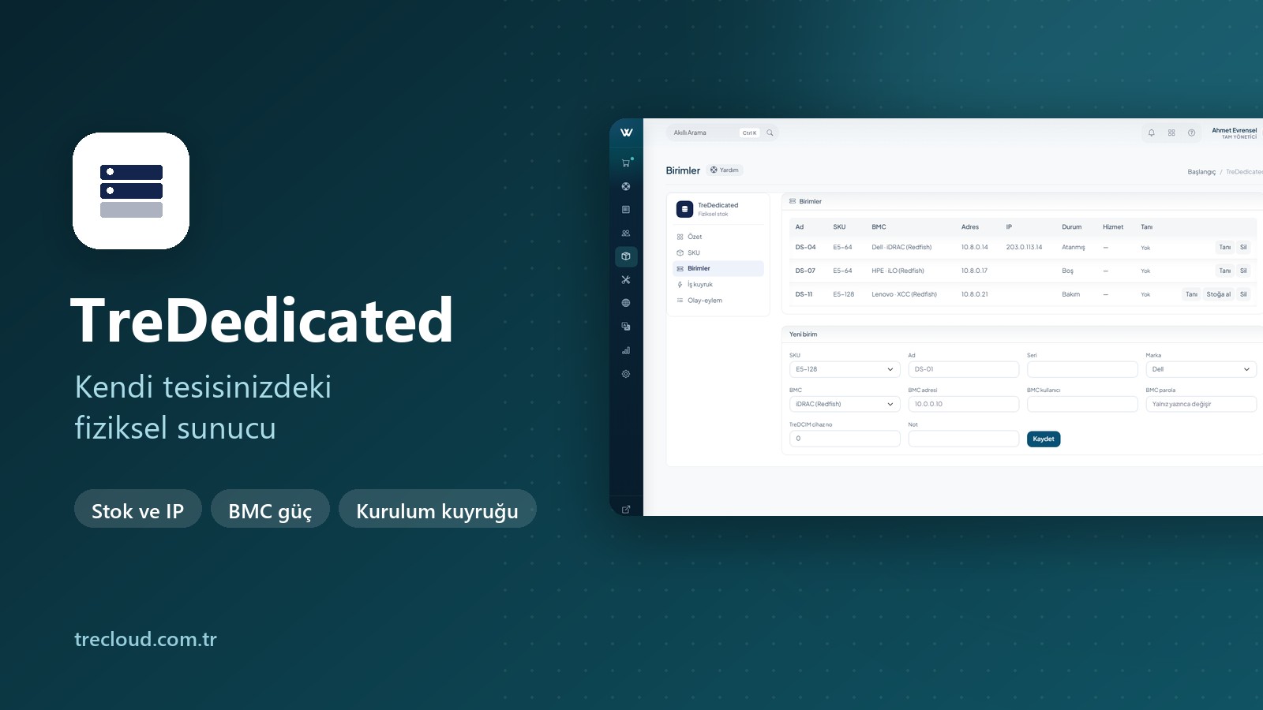
Task: Click the Kaydet button
Action: 1044,439
